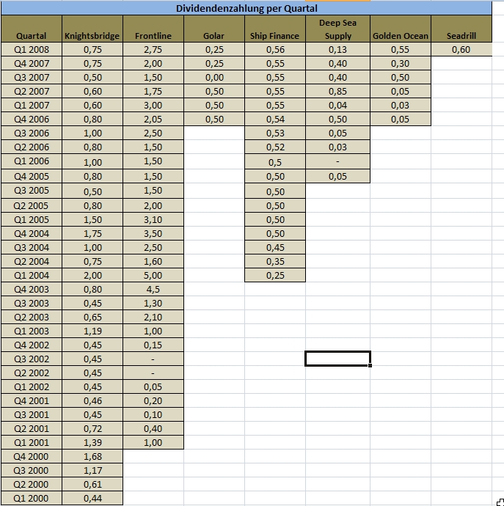Click Frontline value 0,15 in Q4 2002

pos(153,345)
